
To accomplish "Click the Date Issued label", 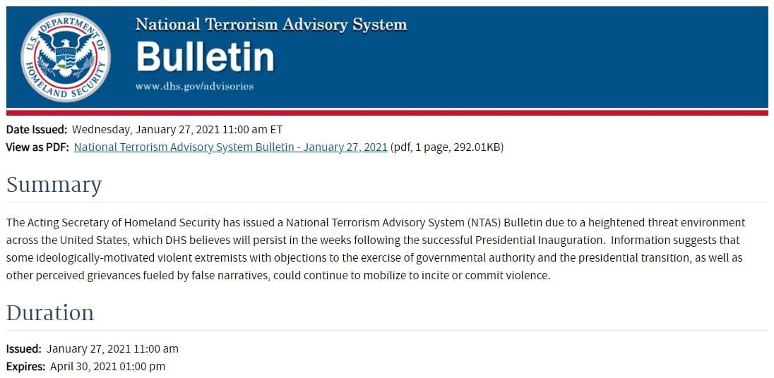I will pos(37,129).
